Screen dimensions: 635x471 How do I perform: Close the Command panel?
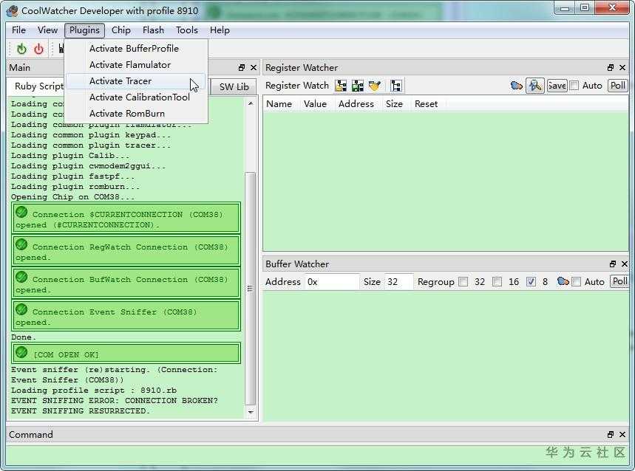point(622,435)
